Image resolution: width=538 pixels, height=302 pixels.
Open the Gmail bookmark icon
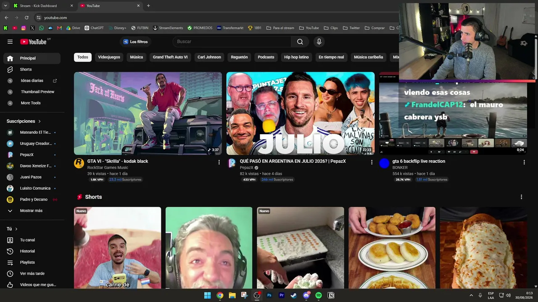click(59, 28)
